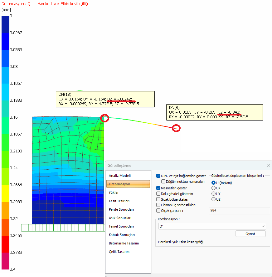The image size is (272, 277).
Task: Select the UZ displacement radio button
Action: click(214, 199)
